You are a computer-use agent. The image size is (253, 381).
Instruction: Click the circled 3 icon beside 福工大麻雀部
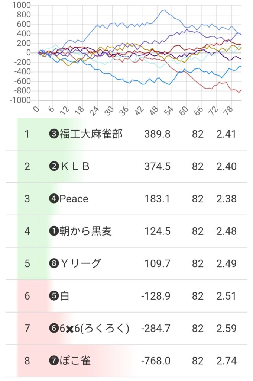click(x=53, y=134)
